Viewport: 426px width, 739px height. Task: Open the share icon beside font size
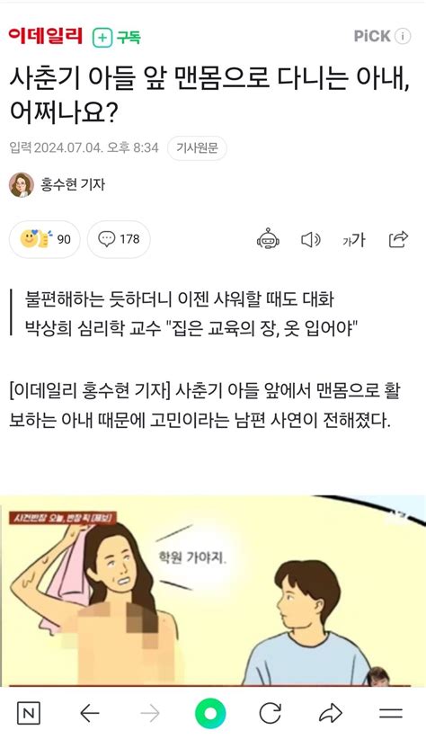tap(398, 239)
